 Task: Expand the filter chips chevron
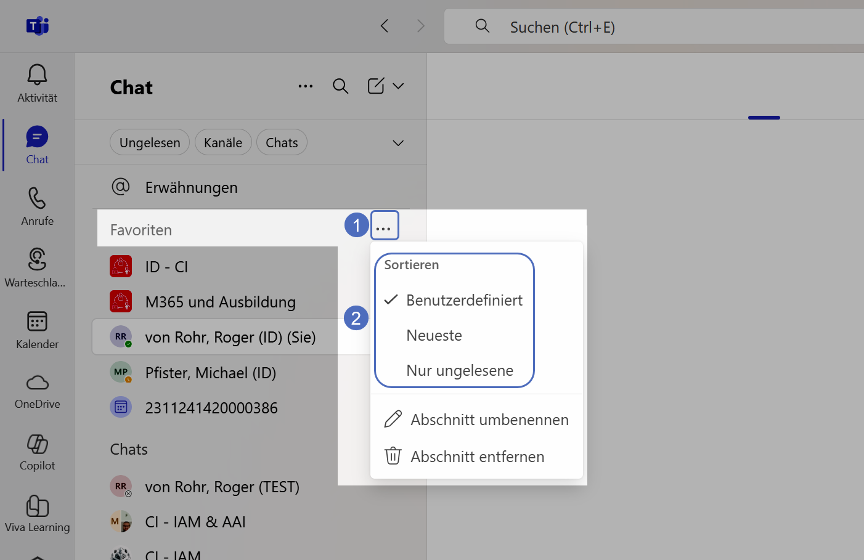[x=398, y=143]
